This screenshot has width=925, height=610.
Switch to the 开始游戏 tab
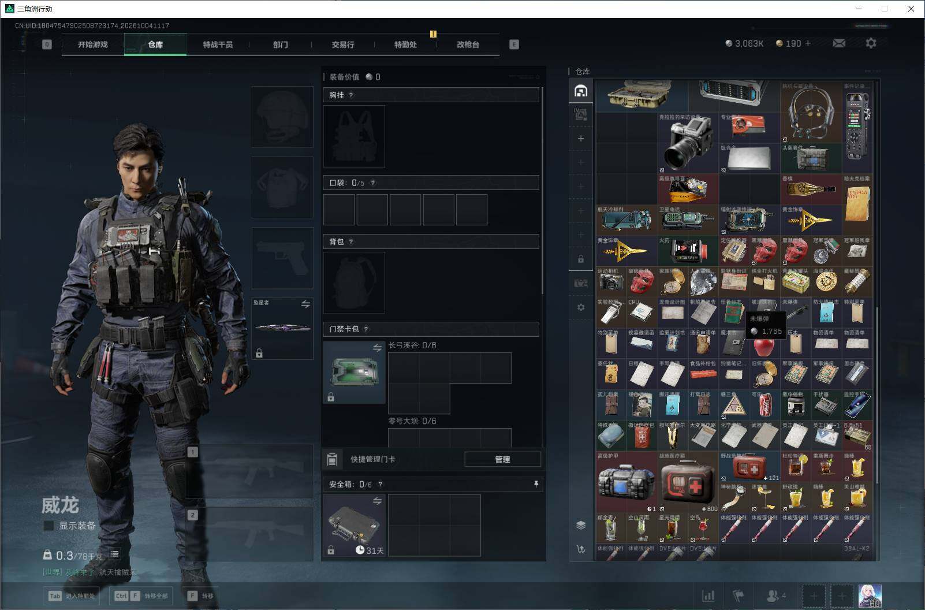(93, 44)
